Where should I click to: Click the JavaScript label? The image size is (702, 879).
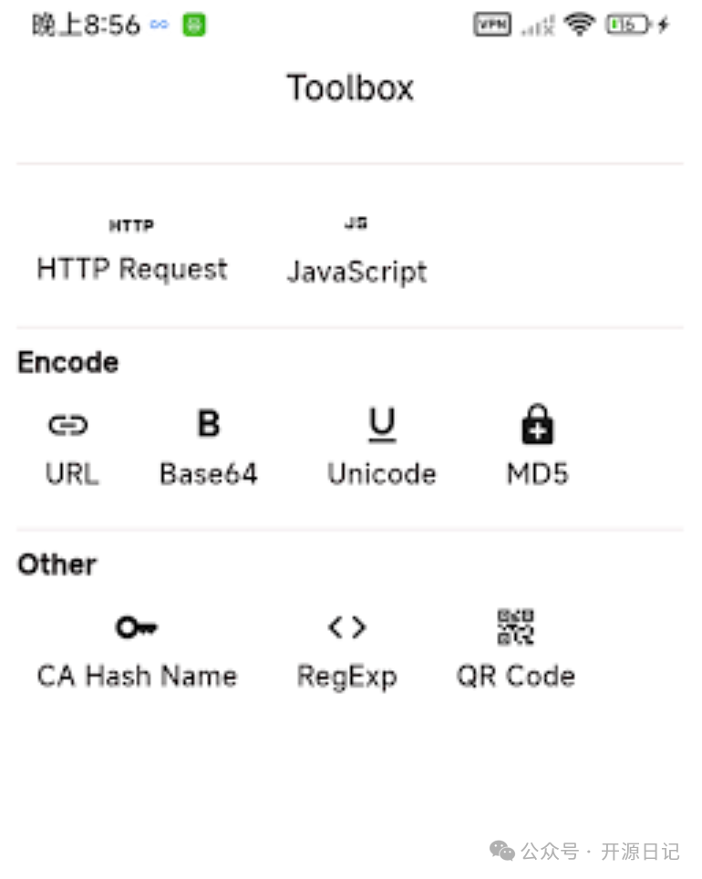[x=356, y=272]
